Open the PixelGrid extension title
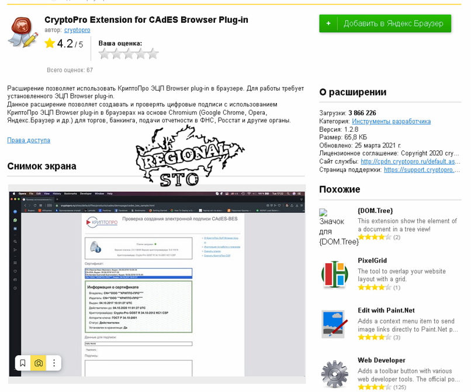This screenshot has width=471, height=392. coord(372,260)
